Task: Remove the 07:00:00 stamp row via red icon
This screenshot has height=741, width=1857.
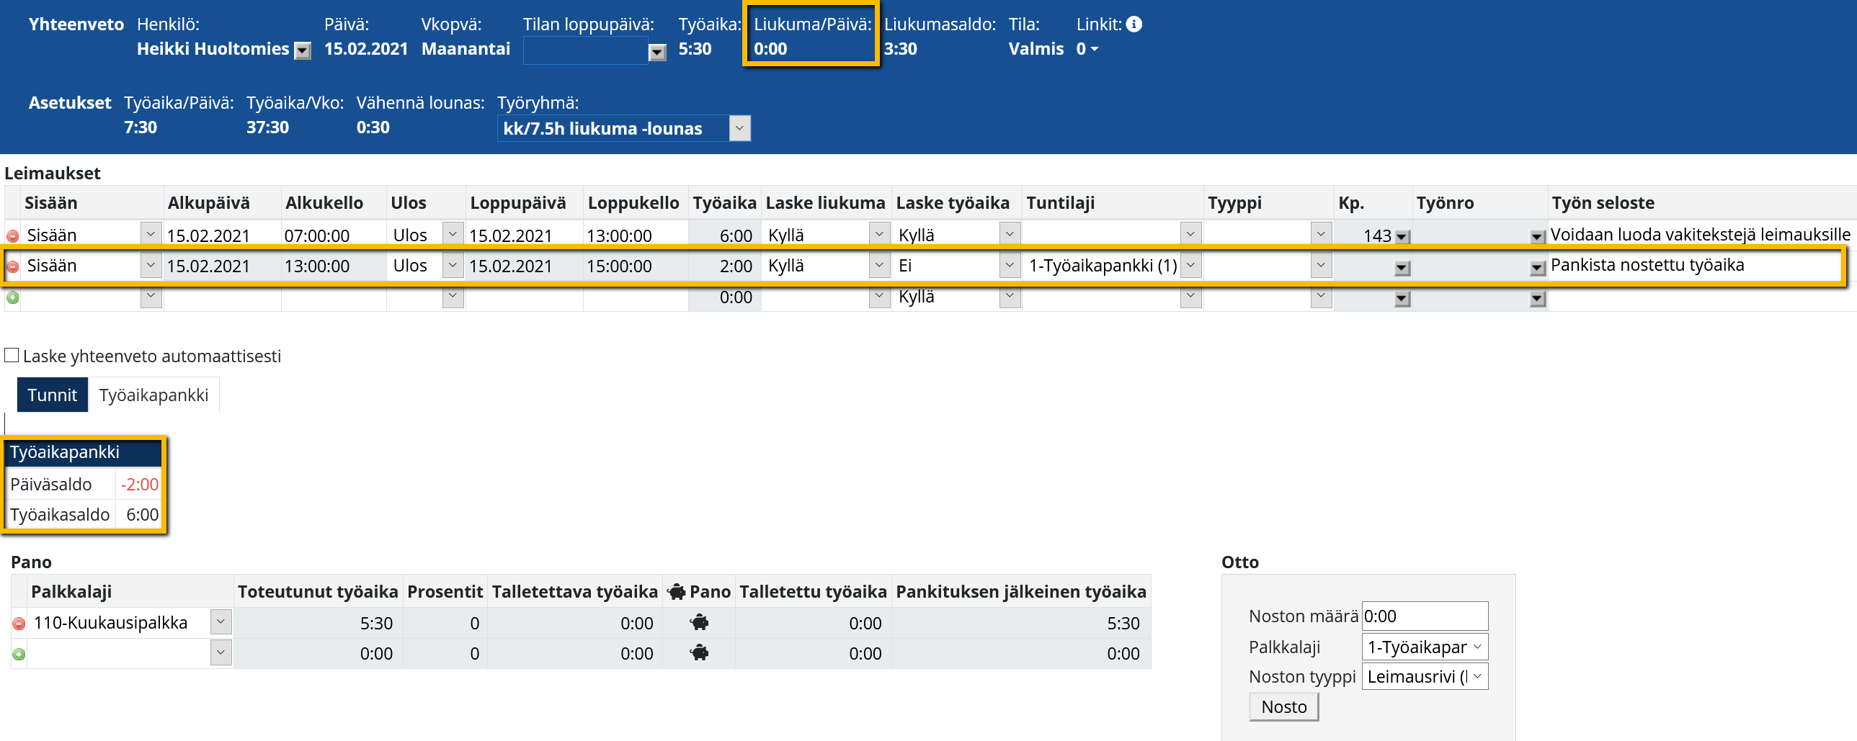Action: [13, 236]
